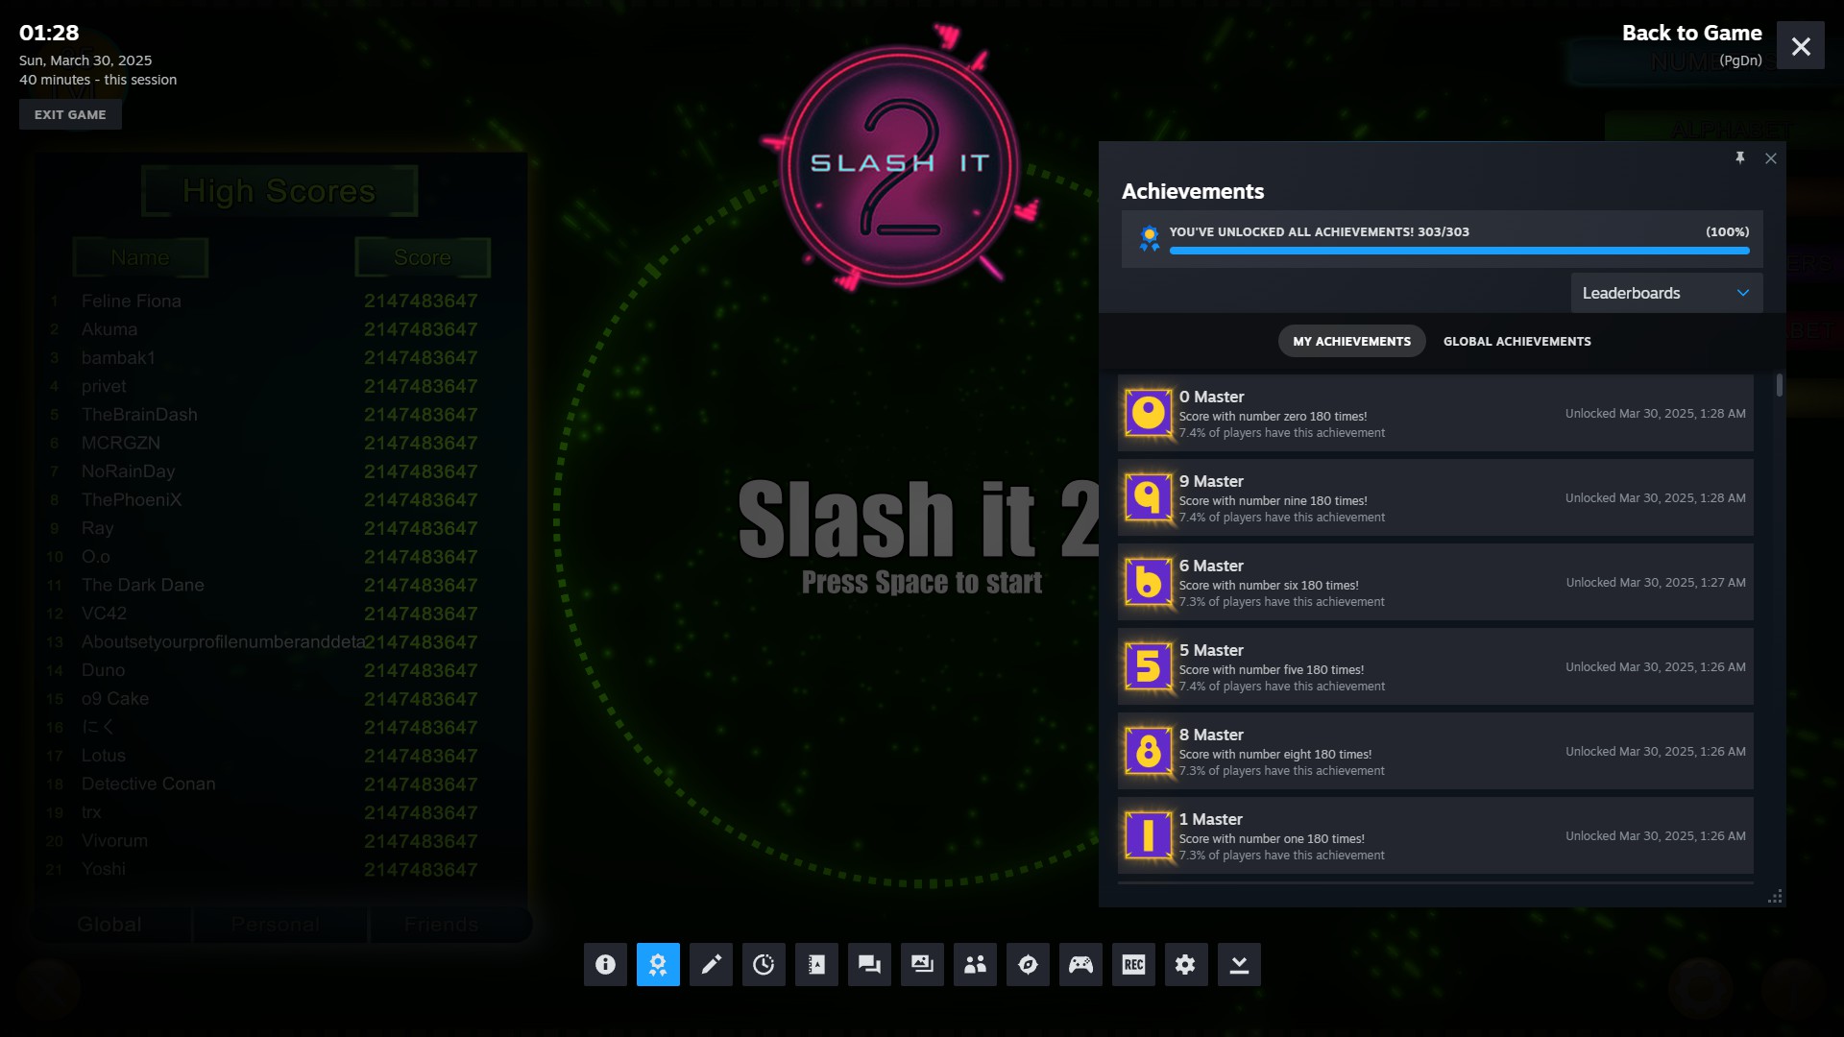The height and width of the screenshot is (1037, 1844).
Task: Open the game info overlay icon
Action: click(605, 964)
